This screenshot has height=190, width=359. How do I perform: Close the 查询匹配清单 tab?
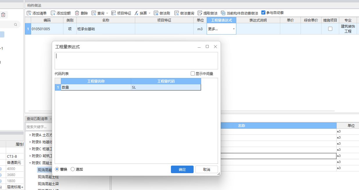pos(51,119)
